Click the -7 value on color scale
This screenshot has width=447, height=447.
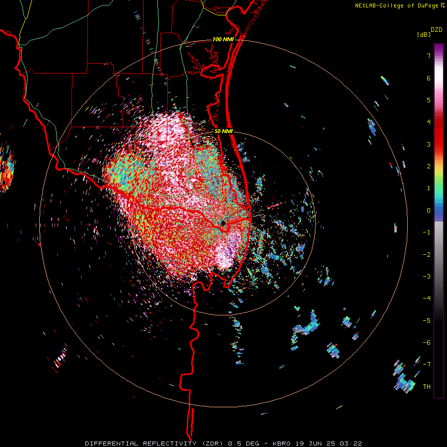[x=427, y=365]
